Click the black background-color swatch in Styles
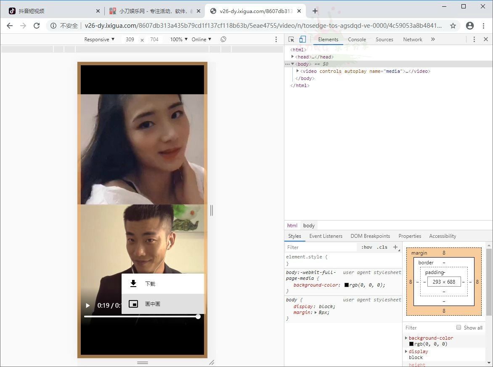Viewport: 493px width, 367px height. pyautogui.click(x=347, y=285)
